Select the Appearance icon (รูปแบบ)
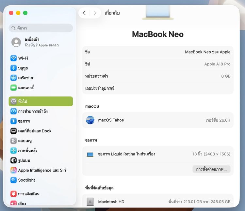The width and height of the screenshot is (245, 211). [13, 160]
